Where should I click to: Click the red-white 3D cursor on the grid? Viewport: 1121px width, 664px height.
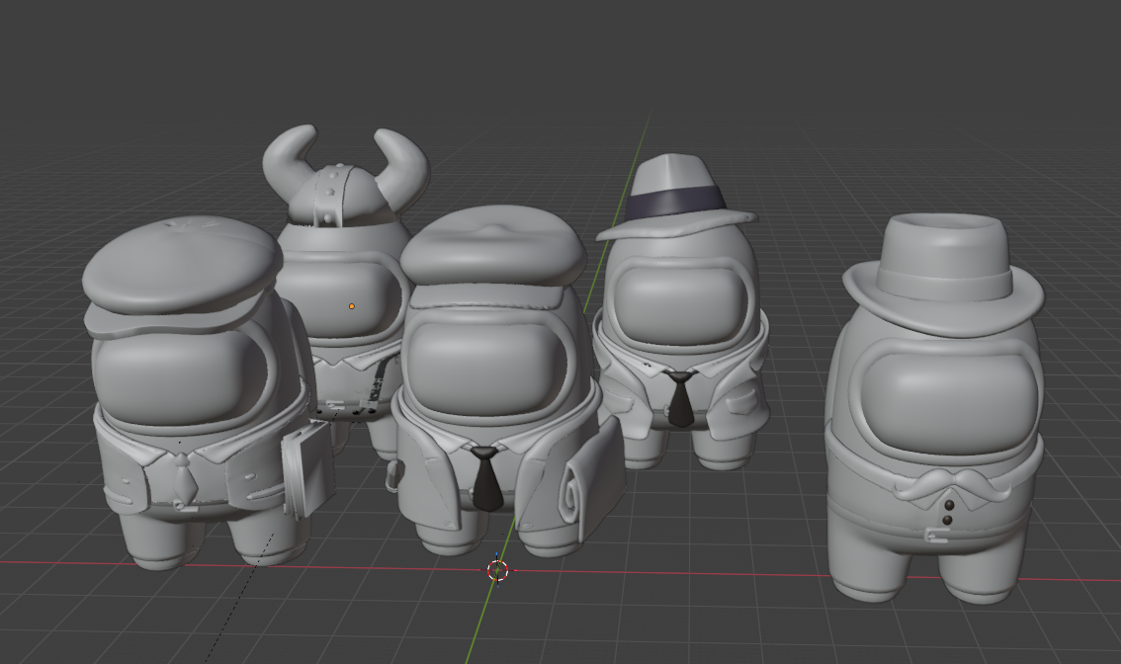(497, 570)
